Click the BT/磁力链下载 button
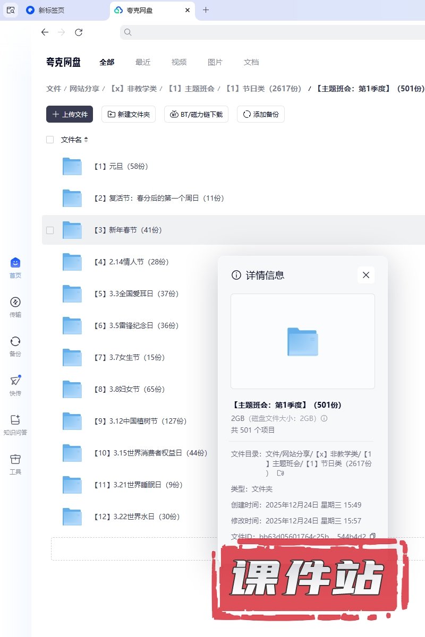The height and width of the screenshot is (637, 425). 197,114
